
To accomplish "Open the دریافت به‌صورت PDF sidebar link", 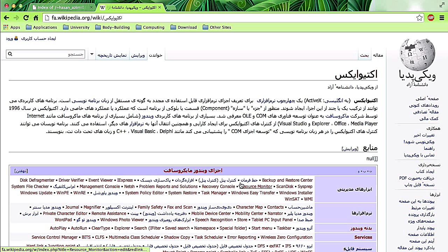I will [x=417, y=178].
